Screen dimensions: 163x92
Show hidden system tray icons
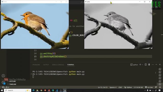[145, 90]
